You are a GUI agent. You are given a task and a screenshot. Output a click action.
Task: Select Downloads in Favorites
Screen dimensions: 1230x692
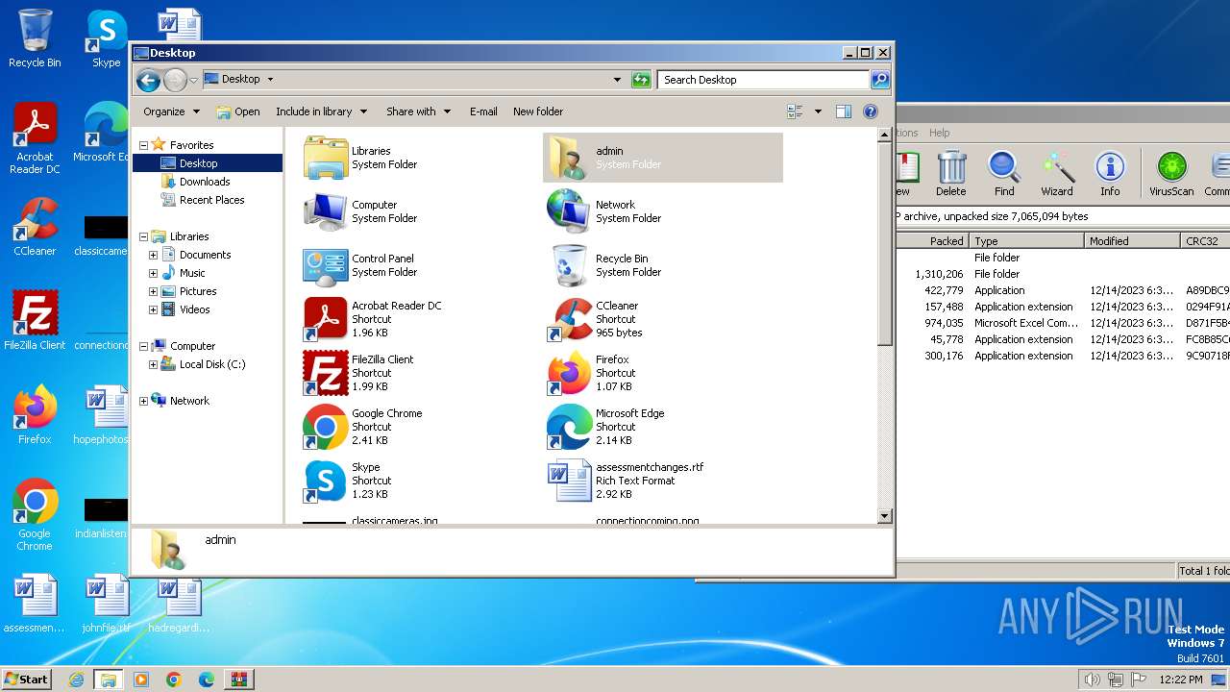pos(205,182)
